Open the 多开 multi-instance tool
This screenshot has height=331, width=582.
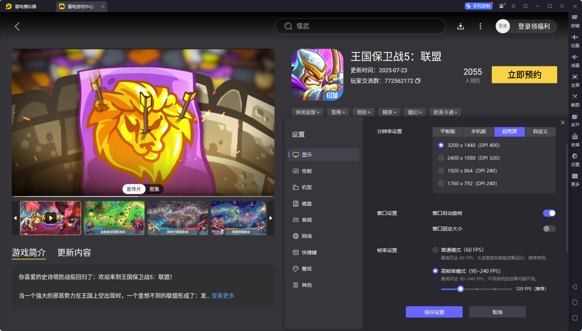[x=575, y=119]
